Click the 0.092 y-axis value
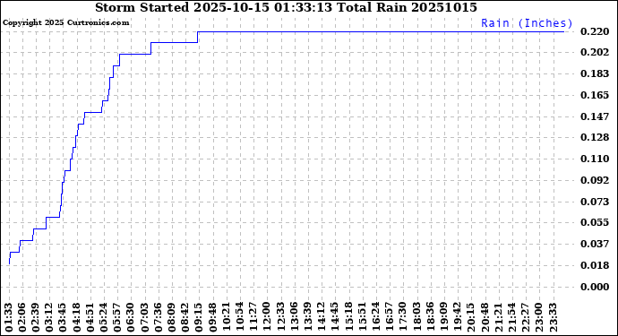618x336 pixels. click(595, 180)
